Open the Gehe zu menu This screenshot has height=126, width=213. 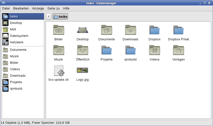(53, 8)
